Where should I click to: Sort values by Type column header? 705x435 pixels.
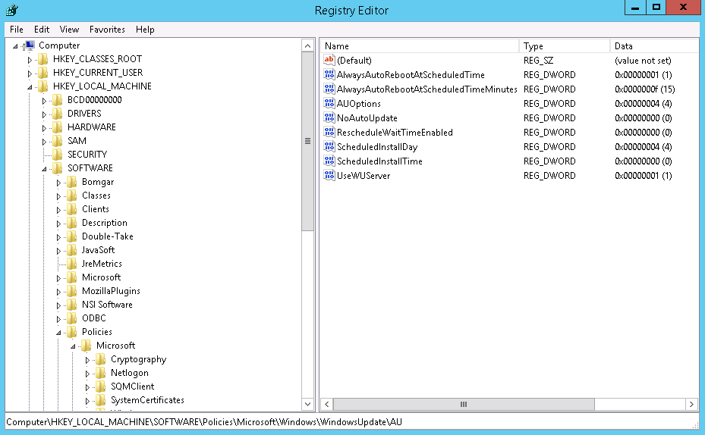click(x=565, y=45)
